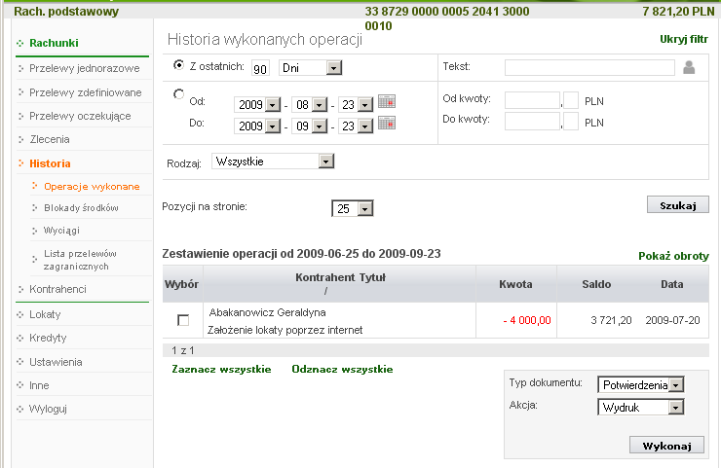The height and width of the screenshot is (468, 721).
Task: Open the 'Pozycji na stronie' dropdown
Action: 353,208
